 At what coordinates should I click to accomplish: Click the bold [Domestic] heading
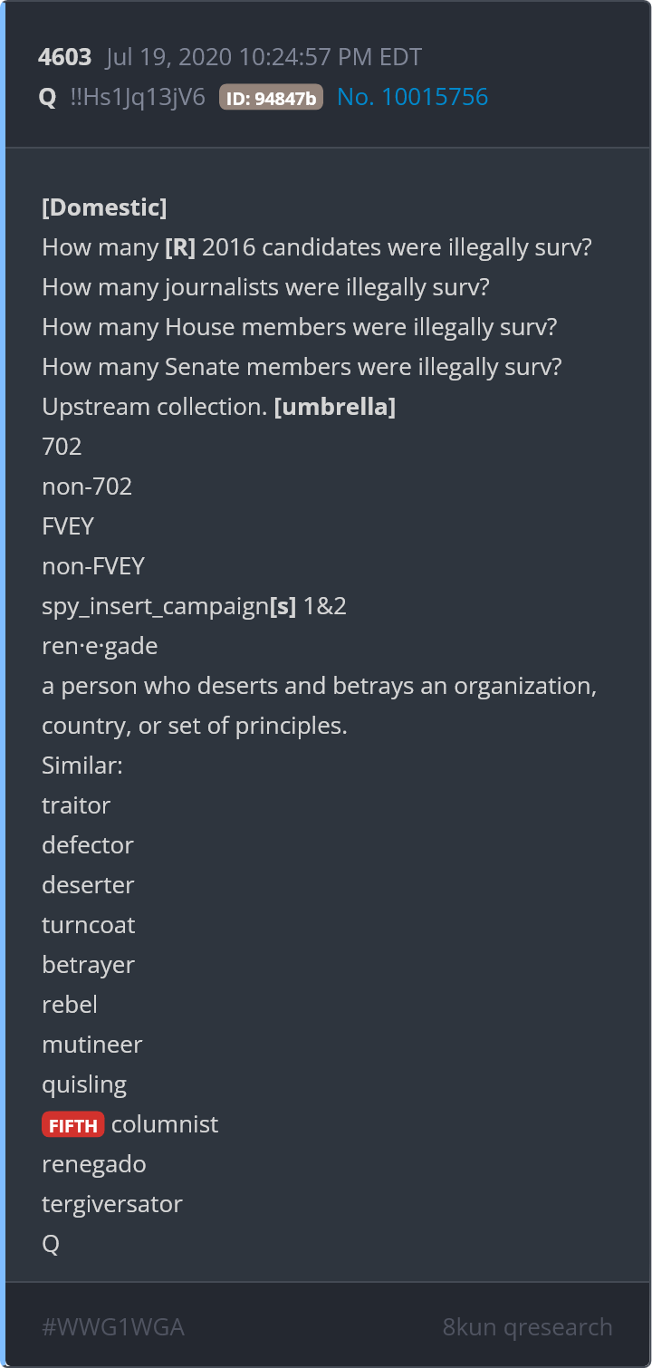pyautogui.click(x=104, y=207)
